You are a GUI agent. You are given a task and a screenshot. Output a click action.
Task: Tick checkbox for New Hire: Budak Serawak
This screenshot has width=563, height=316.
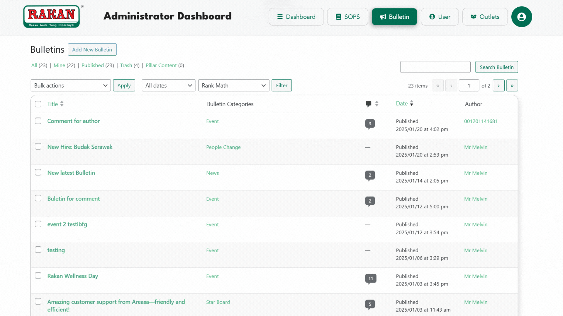click(38, 147)
